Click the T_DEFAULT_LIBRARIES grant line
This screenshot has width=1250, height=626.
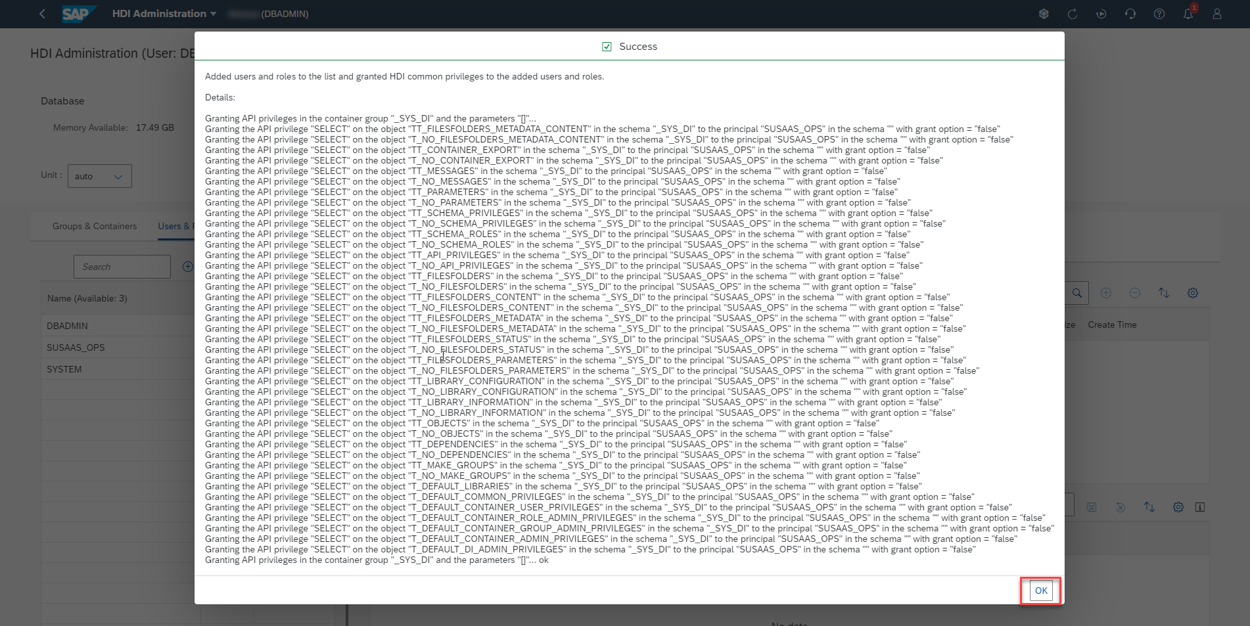click(563, 486)
